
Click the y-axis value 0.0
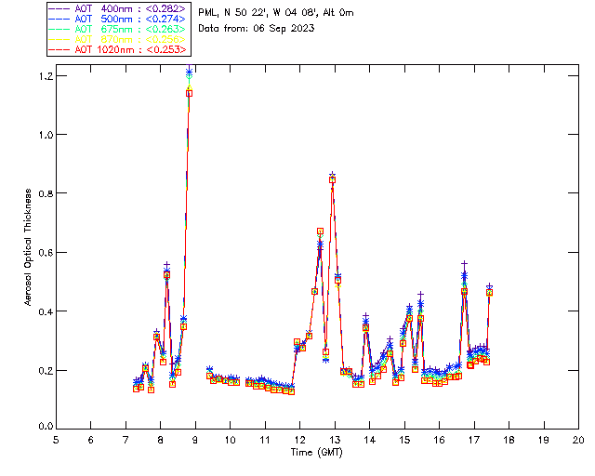click(46, 427)
